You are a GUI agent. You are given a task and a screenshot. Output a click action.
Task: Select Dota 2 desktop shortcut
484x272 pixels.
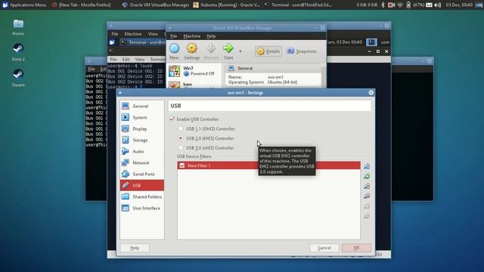[x=18, y=52]
